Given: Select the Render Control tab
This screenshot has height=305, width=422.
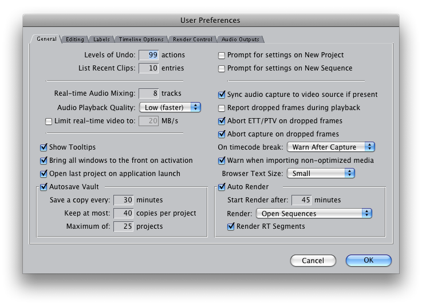Looking at the screenshot, I should (x=192, y=40).
